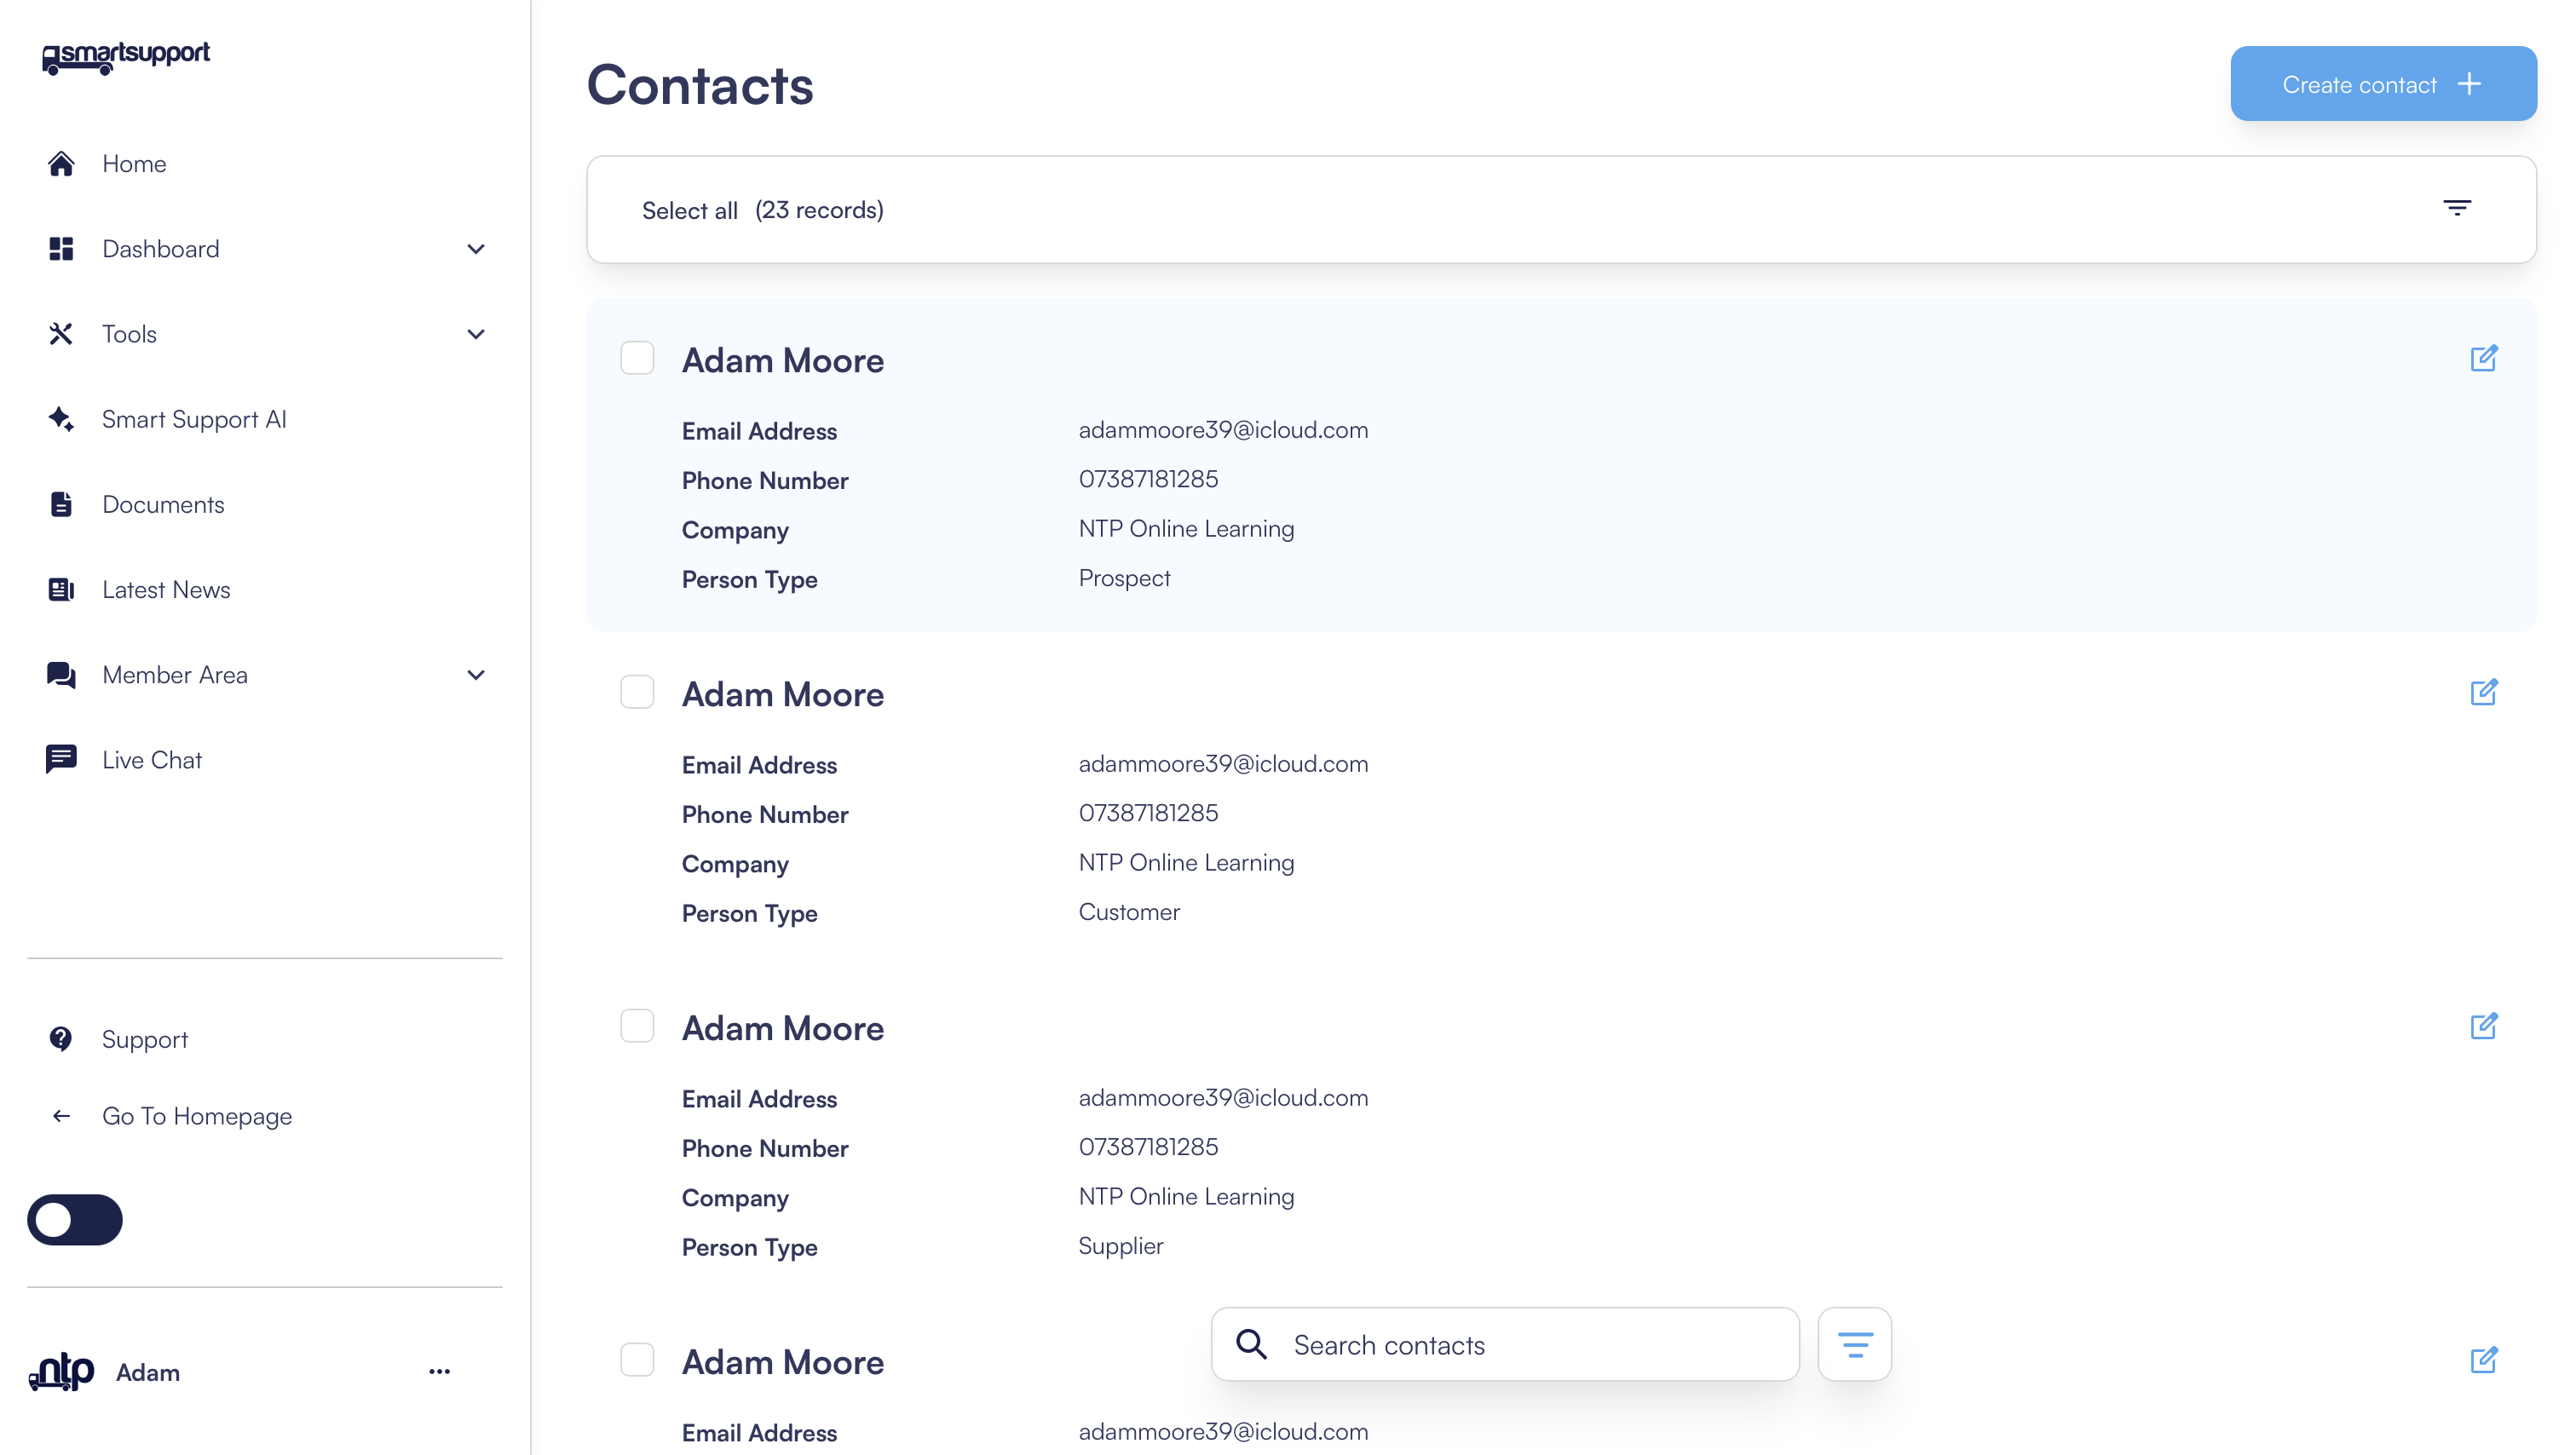Check the box for the Prospect Adam Moore
This screenshot has height=1455, width=2576.
click(637, 358)
